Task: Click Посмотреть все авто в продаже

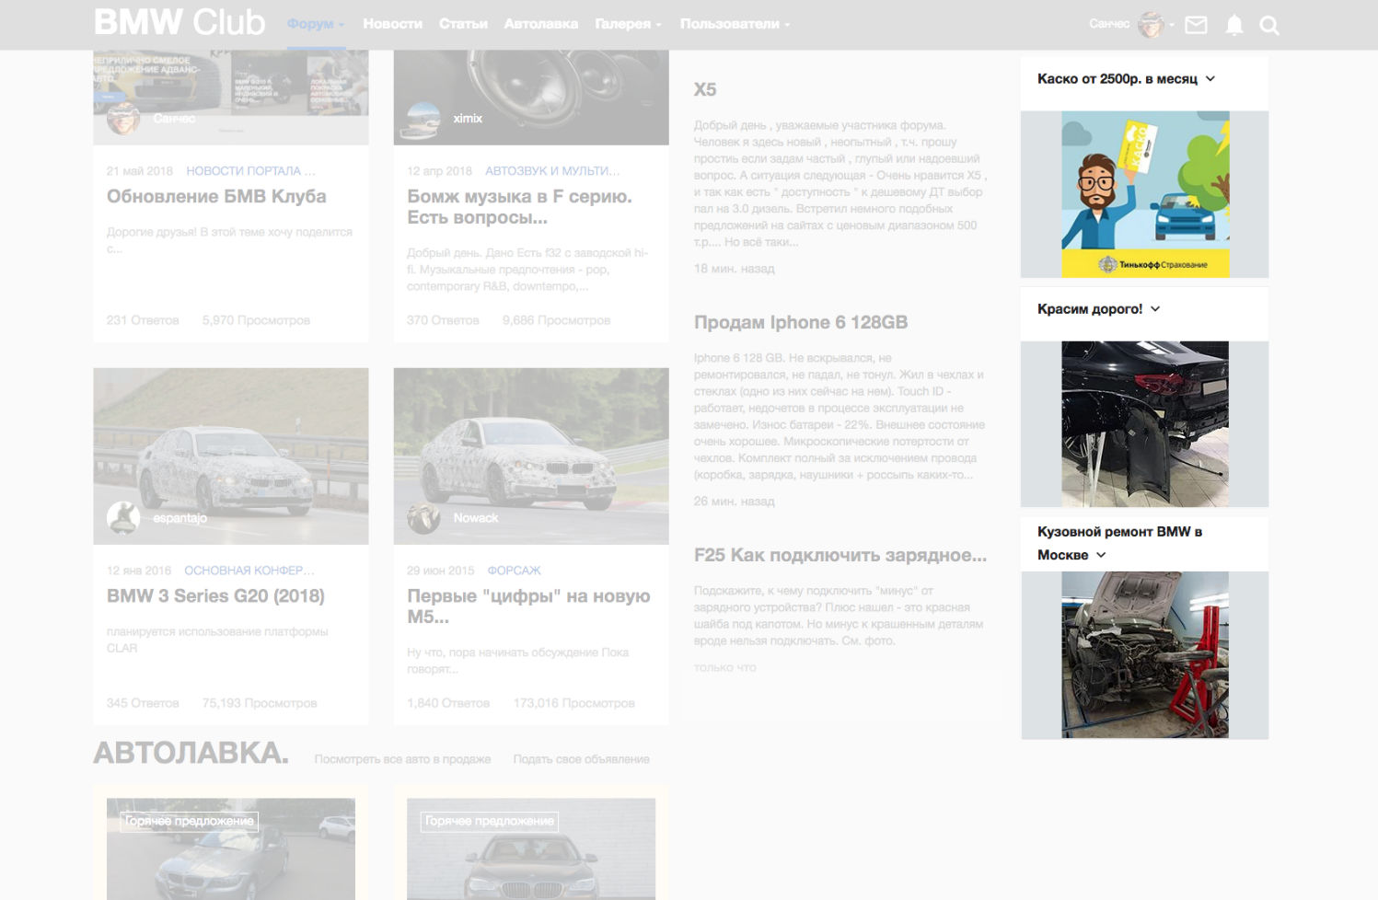Action: pos(402,759)
